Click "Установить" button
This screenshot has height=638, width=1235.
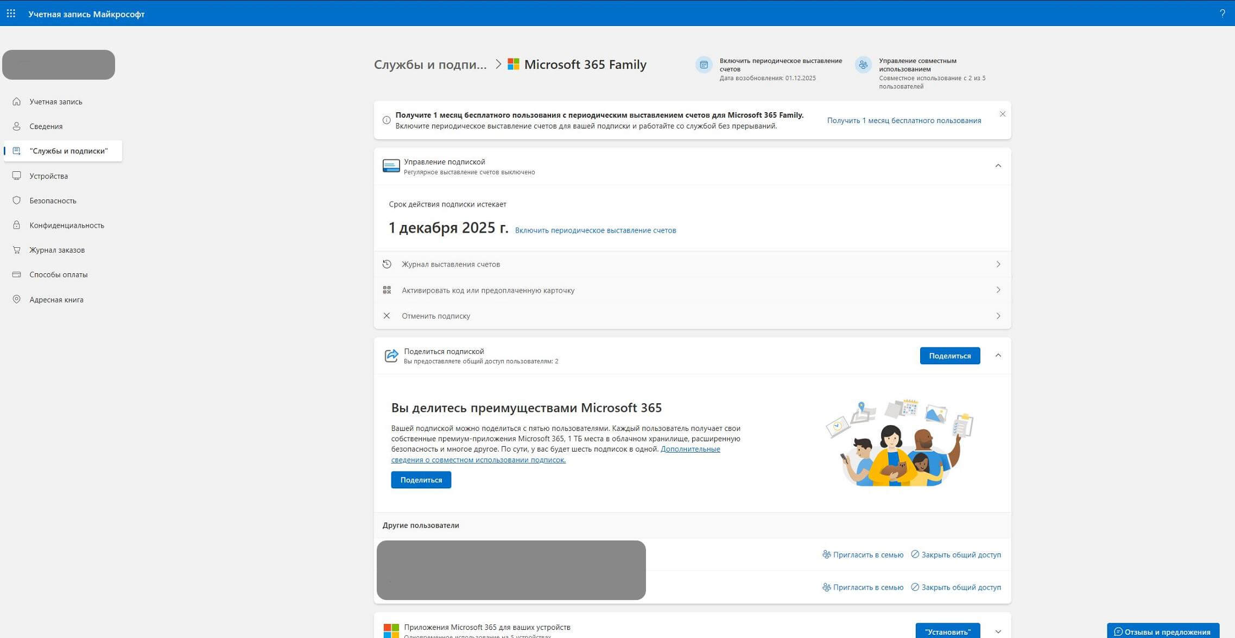948,631
